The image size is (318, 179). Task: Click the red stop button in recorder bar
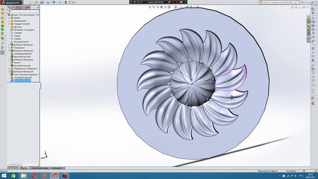coord(177,2)
